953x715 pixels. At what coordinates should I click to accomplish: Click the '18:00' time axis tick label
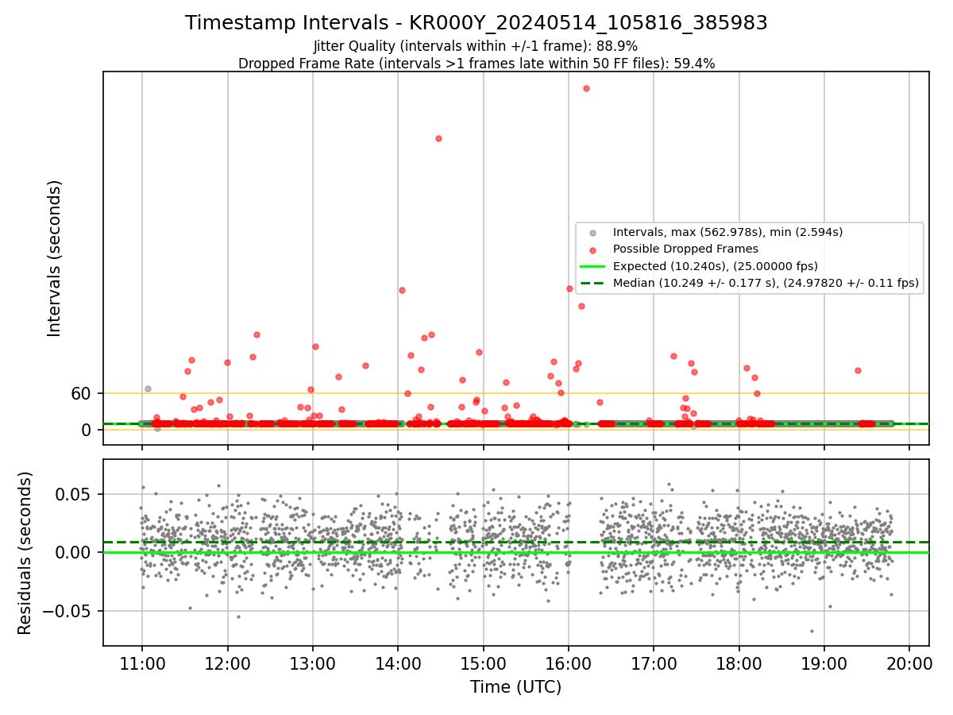(739, 663)
